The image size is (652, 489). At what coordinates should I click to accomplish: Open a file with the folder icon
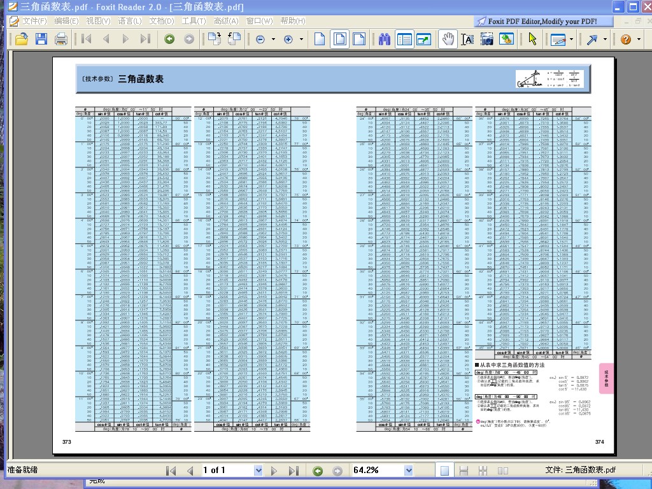[x=21, y=39]
